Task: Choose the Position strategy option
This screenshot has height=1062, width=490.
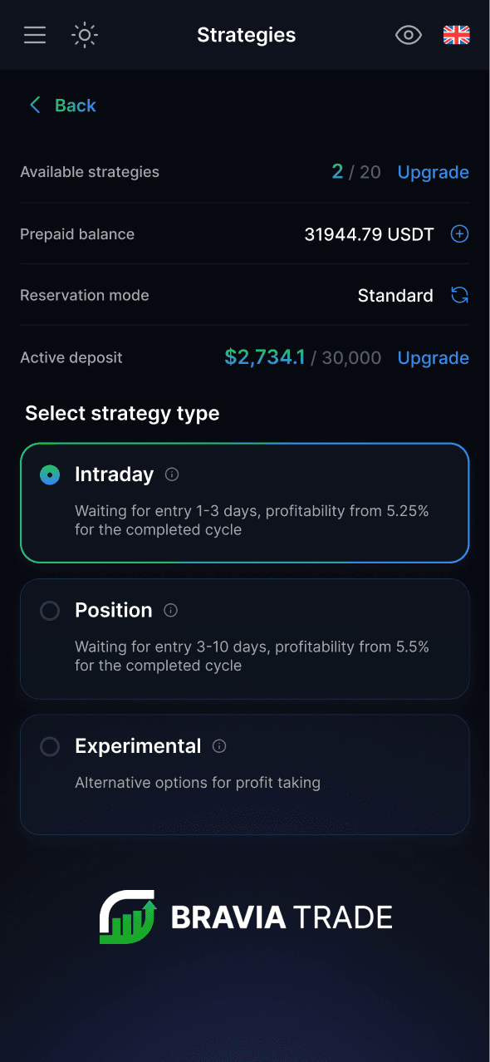Action: [x=49, y=610]
